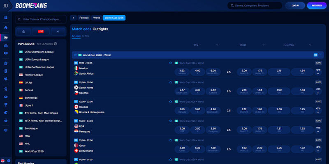Open UEFA Champions League in top leagues
This screenshot has width=329, height=164.
point(39,52)
